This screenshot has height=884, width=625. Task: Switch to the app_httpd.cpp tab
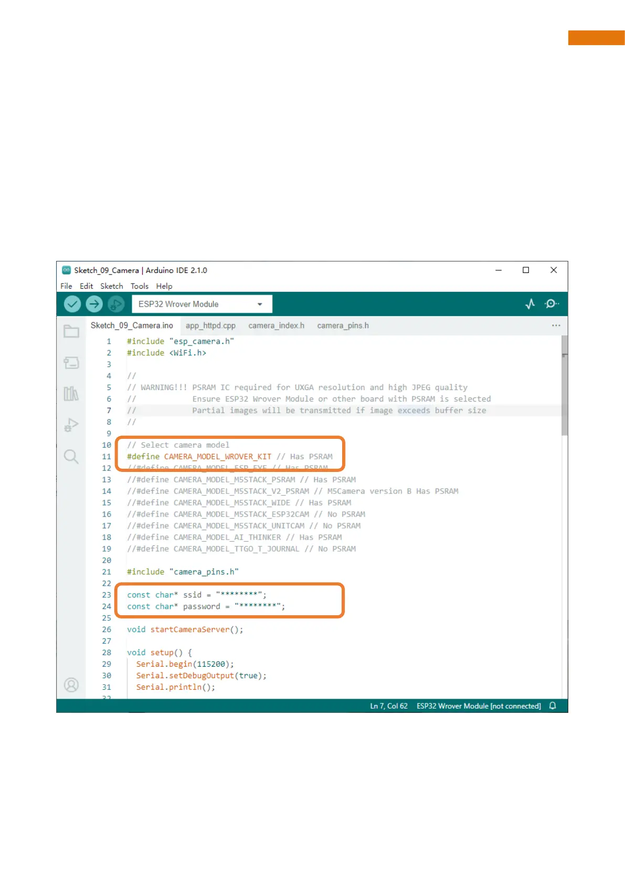210,325
